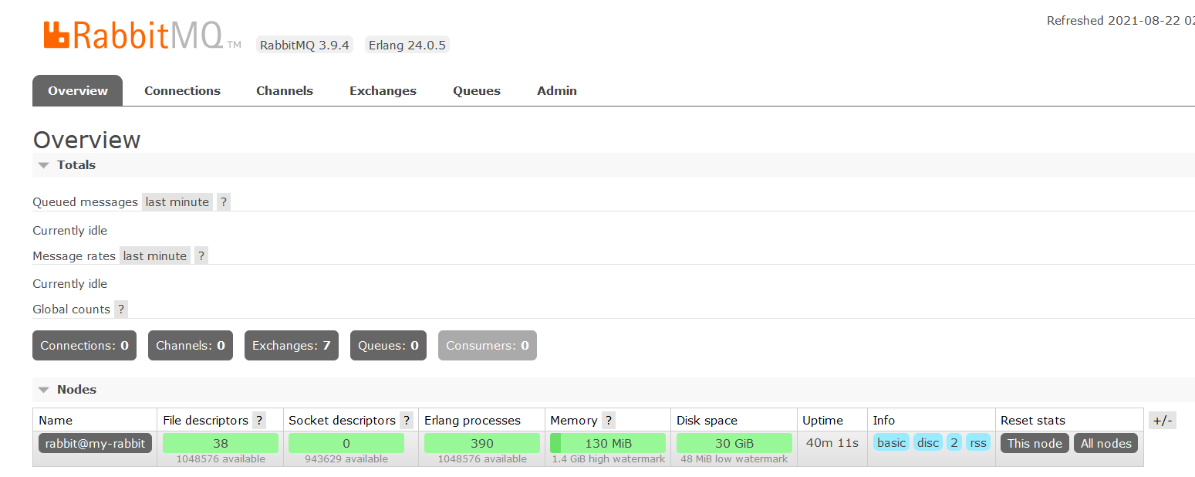Screen dimensions: 1195x477
Task: Click the 30 GiB disk space bar
Action: [x=734, y=443]
